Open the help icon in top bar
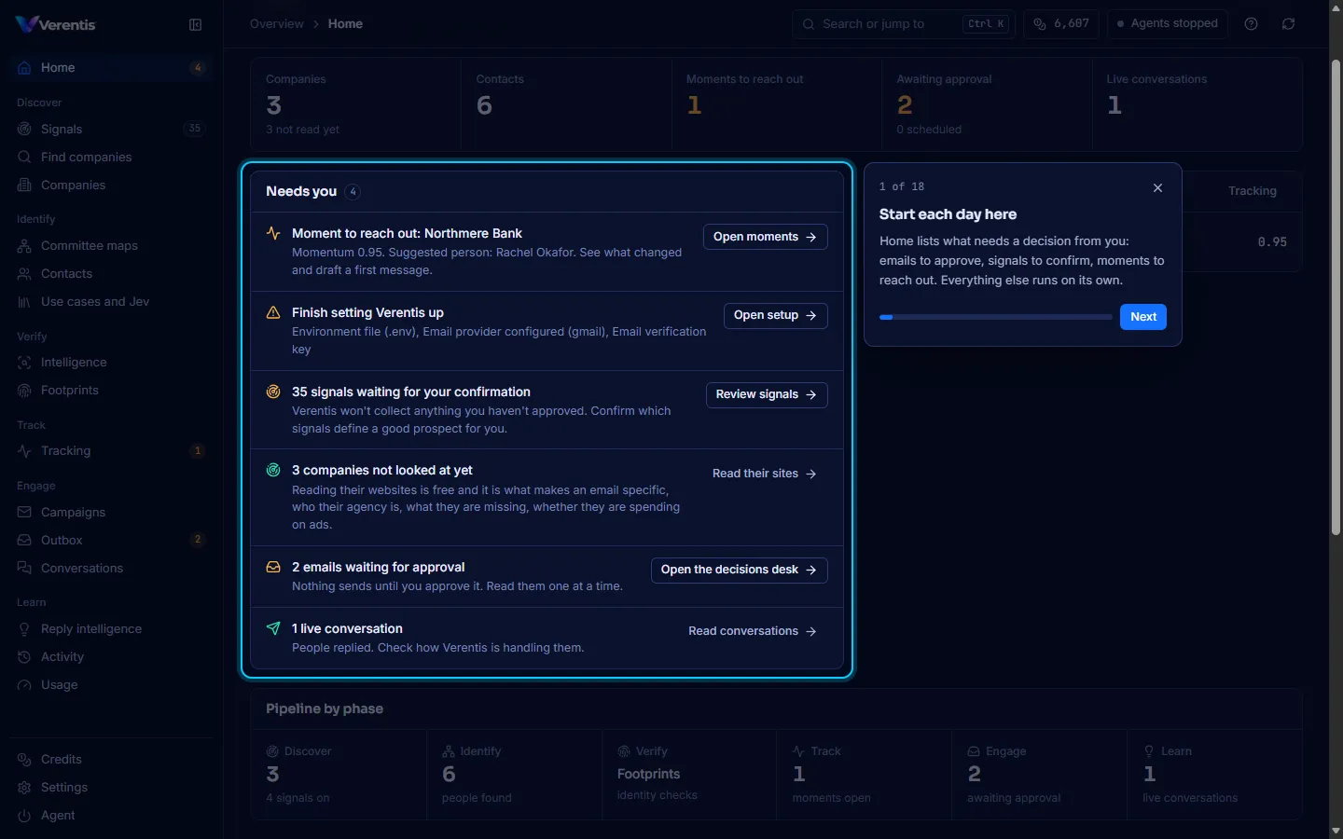The width and height of the screenshot is (1343, 839). point(1252,24)
